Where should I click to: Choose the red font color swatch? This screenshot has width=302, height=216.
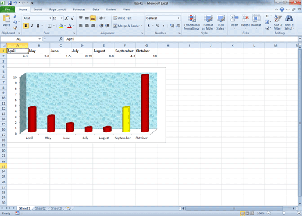tap(70, 26)
